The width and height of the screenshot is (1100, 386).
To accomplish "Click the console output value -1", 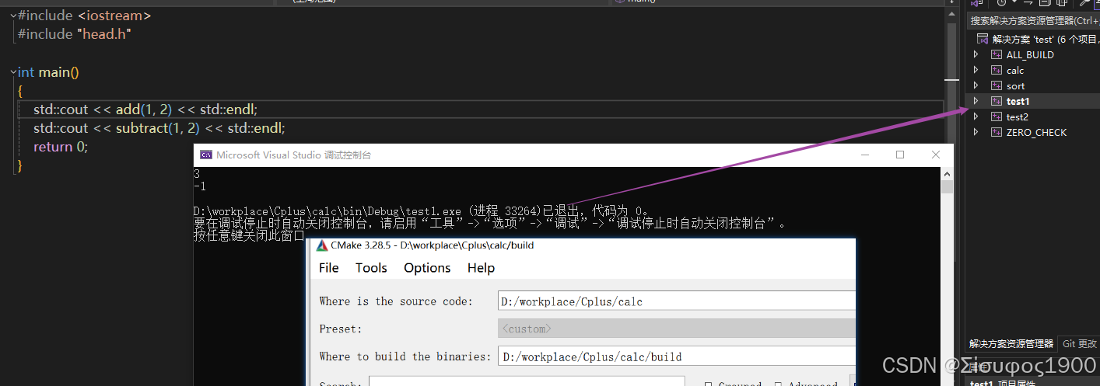I will coord(200,186).
